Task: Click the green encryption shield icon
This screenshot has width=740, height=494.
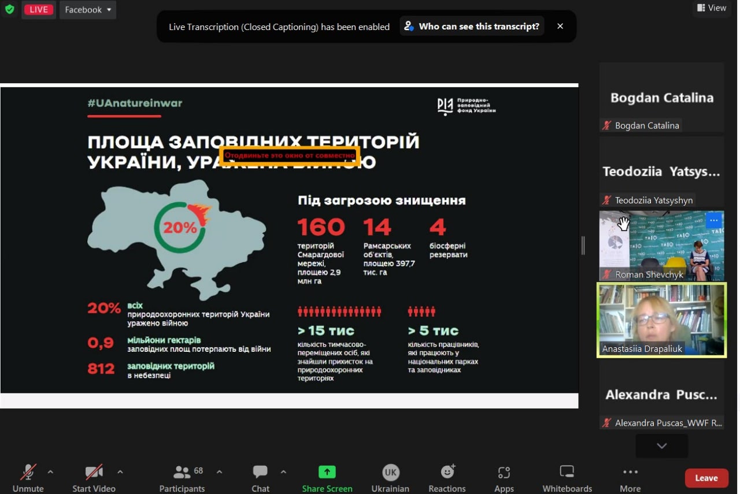Action: pos(9,10)
